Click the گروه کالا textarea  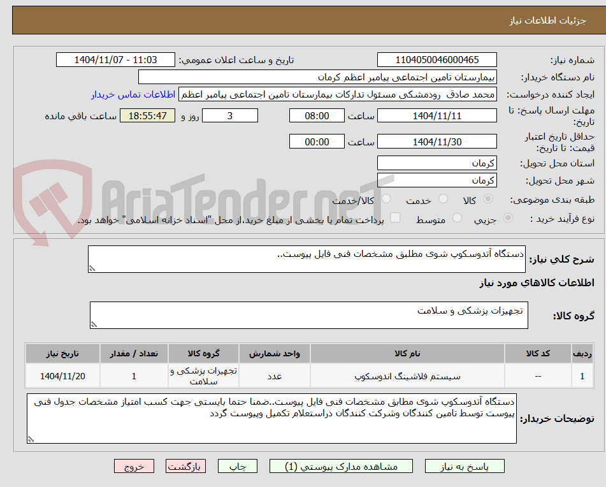tap(309, 316)
